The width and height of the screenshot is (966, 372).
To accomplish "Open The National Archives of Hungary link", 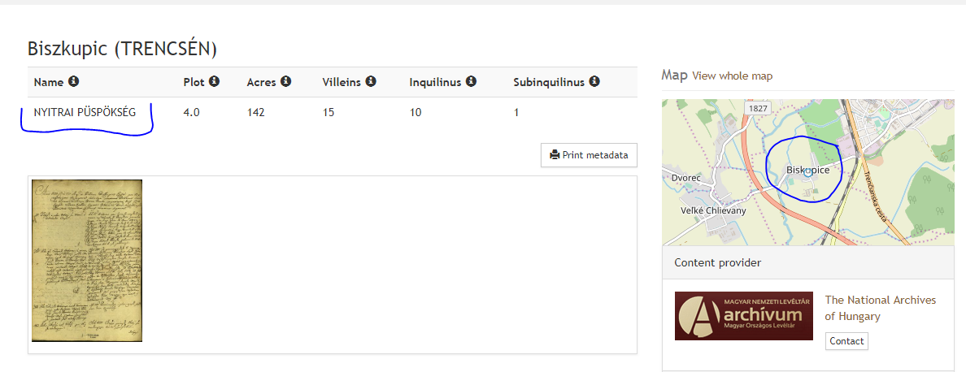I will [x=880, y=308].
